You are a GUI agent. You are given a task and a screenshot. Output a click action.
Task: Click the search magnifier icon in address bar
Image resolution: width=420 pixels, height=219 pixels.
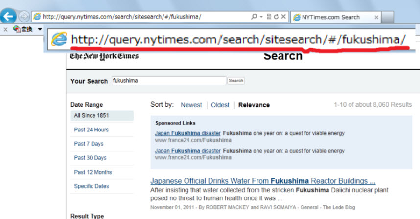254,17
